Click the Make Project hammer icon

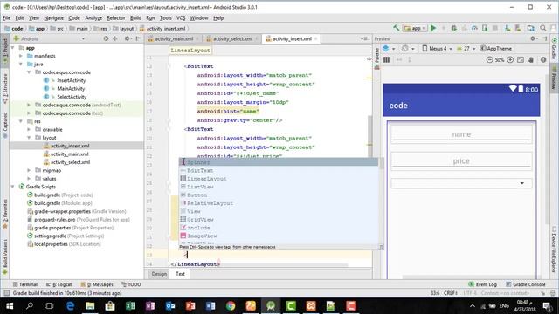(396, 28)
